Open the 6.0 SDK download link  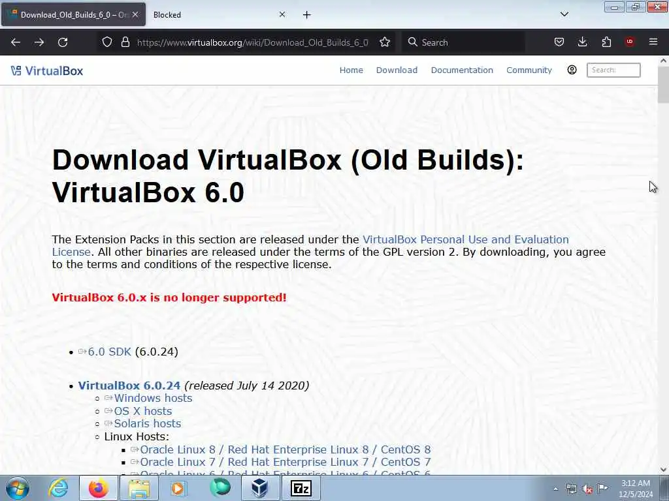tap(109, 352)
